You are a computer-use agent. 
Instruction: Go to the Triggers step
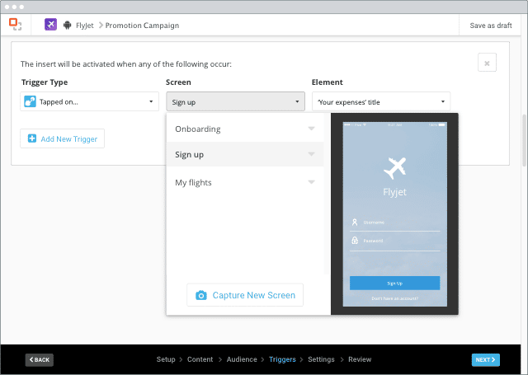pos(282,359)
